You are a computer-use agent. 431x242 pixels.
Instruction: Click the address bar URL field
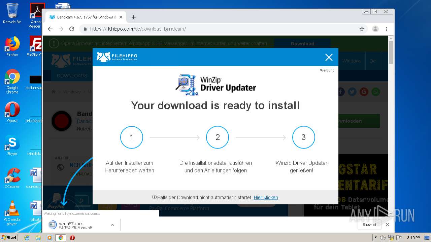[222, 29]
